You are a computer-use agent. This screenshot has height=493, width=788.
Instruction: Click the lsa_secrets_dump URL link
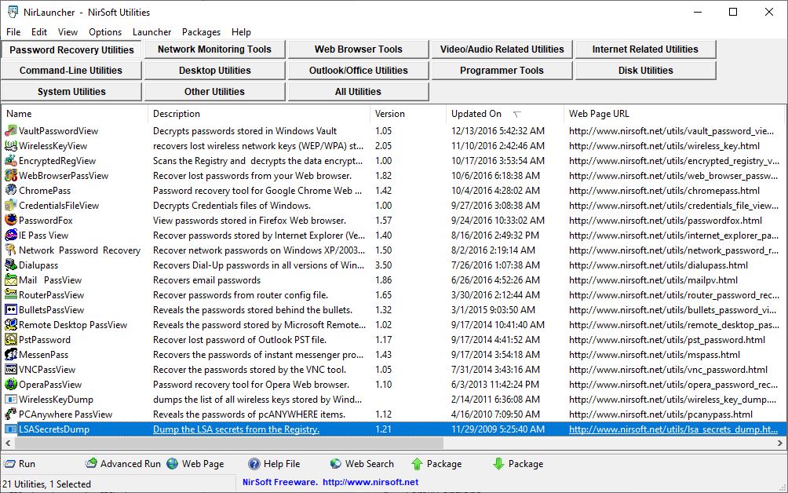point(673,429)
